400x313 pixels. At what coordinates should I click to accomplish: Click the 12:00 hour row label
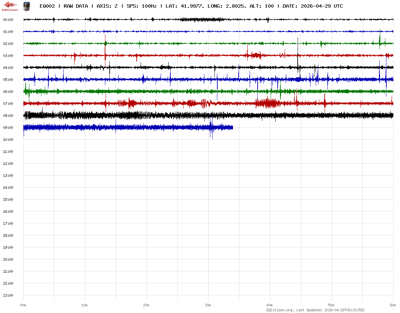[8, 163]
